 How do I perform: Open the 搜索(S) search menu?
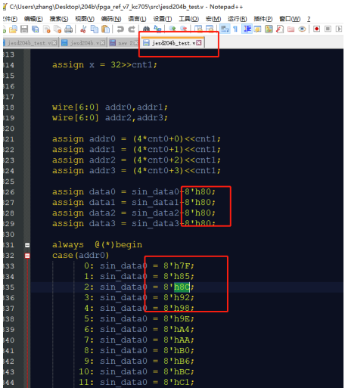(59, 19)
